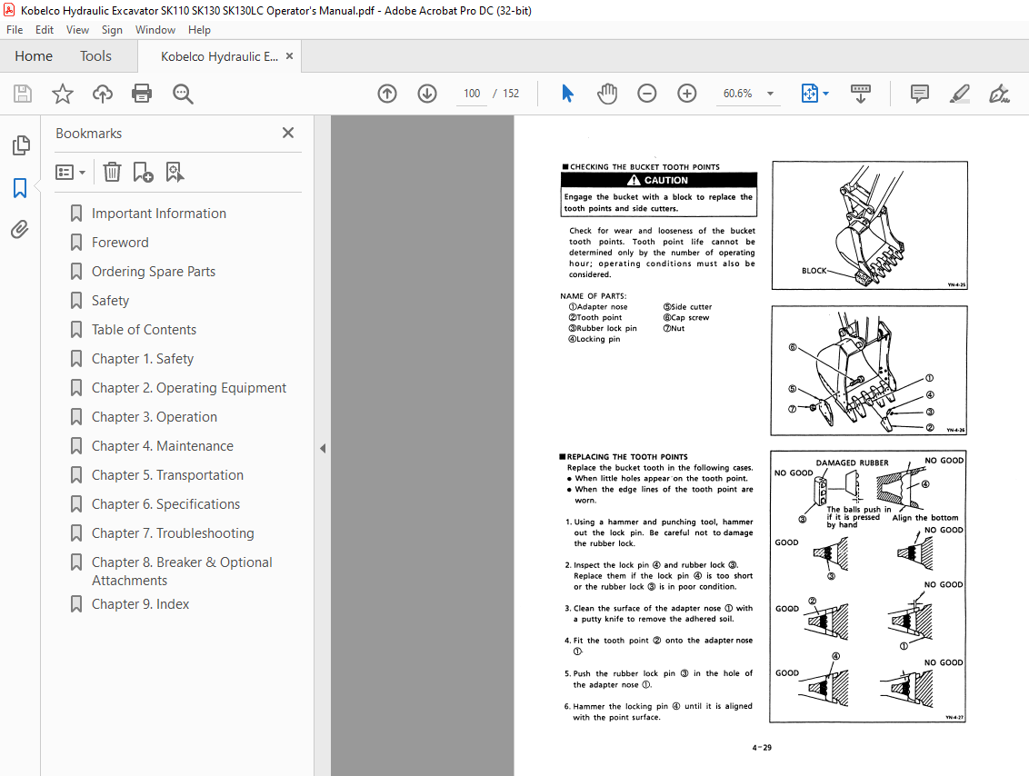This screenshot has height=776, width=1029.
Task: Expand the fit page options arrow
Action: 825,94
